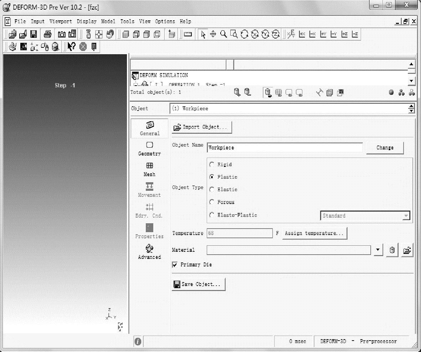
Task: Click the Import Object button
Action: click(202, 127)
